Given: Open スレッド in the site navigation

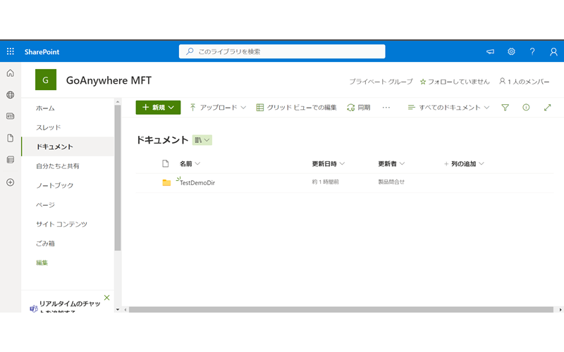Looking at the screenshot, I should click(48, 127).
